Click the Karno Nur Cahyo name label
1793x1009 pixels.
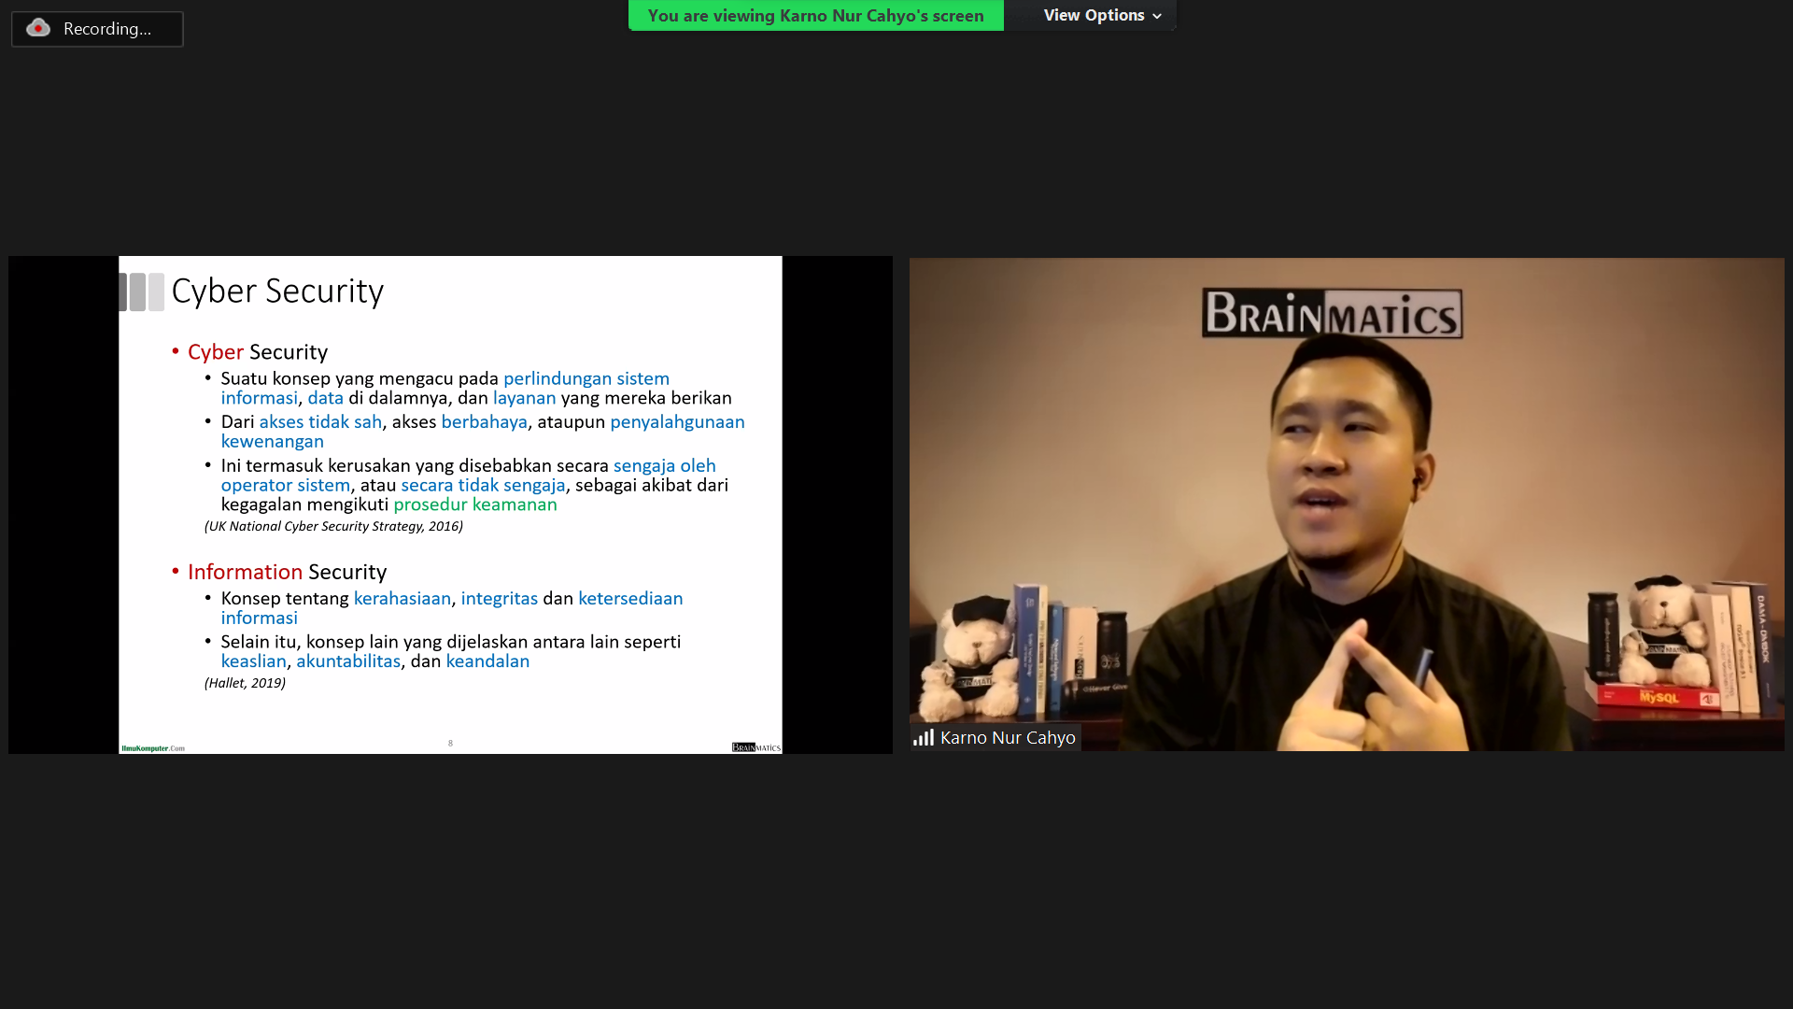[1008, 738]
